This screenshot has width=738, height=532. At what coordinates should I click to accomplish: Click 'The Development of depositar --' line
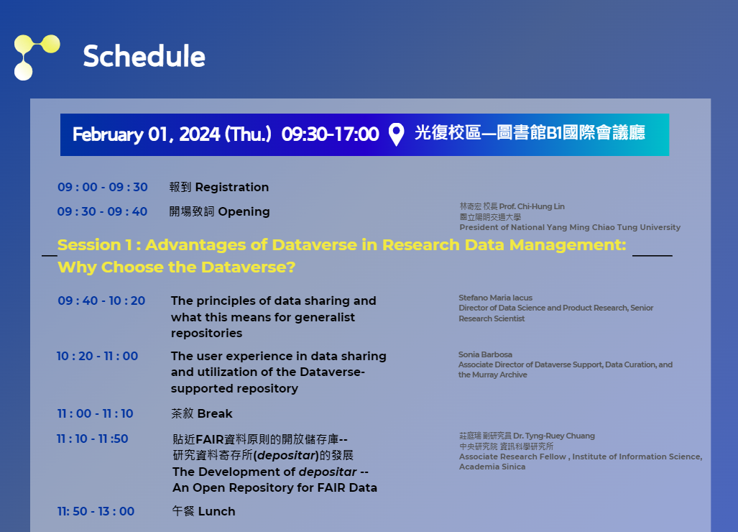click(x=270, y=472)
